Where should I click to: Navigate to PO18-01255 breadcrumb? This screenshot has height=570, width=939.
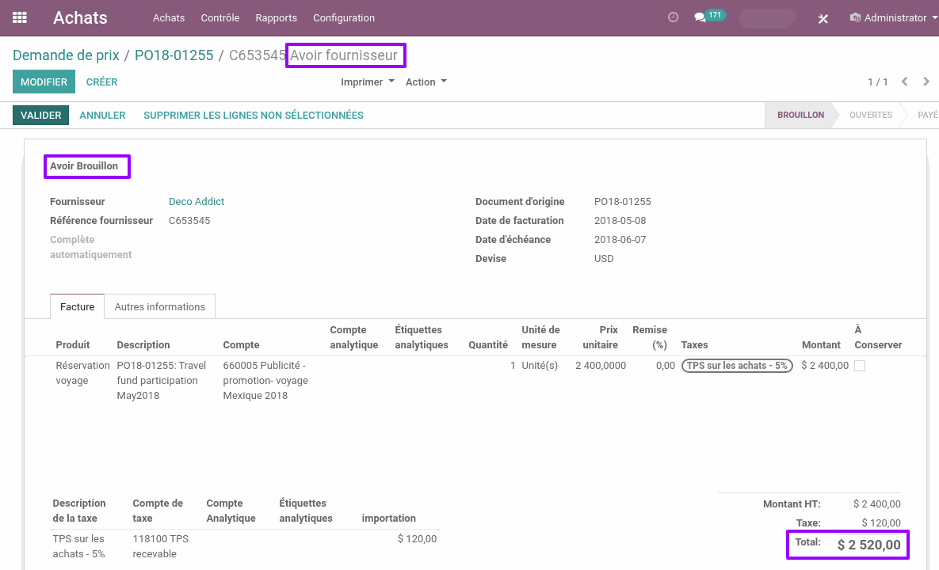[174, 55]
